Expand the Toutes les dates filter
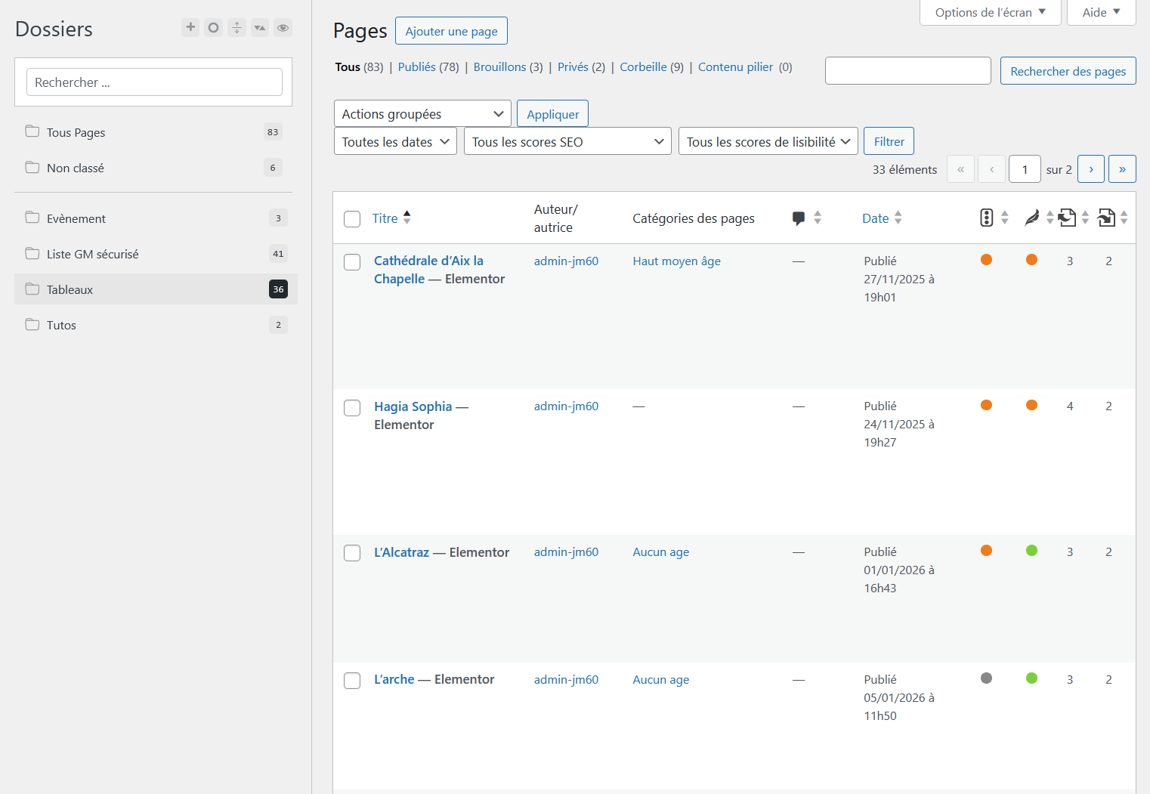 tap(395, 142)
